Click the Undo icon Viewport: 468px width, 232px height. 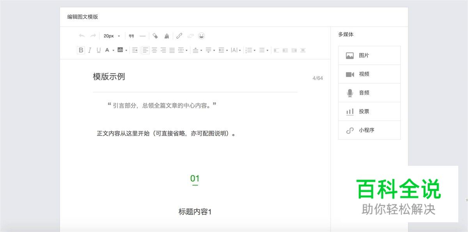(x=82, y=35)
